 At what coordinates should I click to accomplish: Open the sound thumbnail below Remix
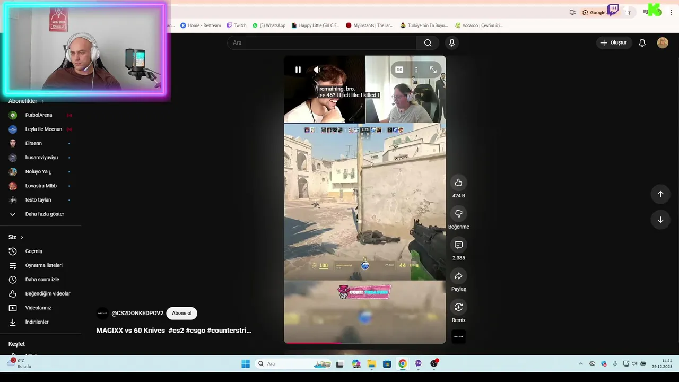458,337
